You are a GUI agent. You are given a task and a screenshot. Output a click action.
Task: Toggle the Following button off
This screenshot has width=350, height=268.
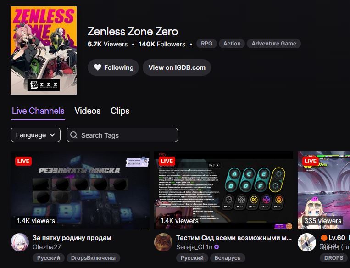(x=113, y=67)
